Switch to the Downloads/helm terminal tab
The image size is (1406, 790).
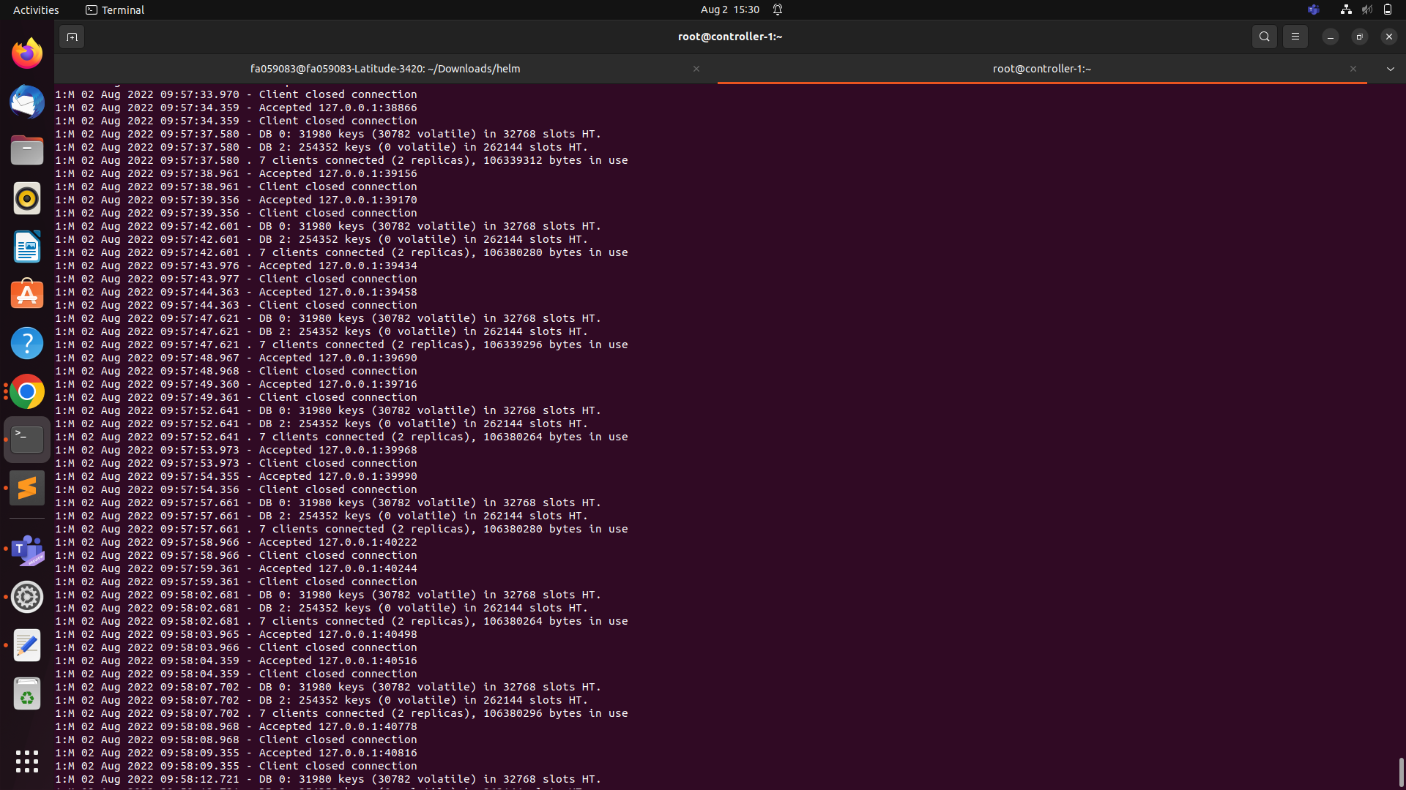tap(385, 68)
